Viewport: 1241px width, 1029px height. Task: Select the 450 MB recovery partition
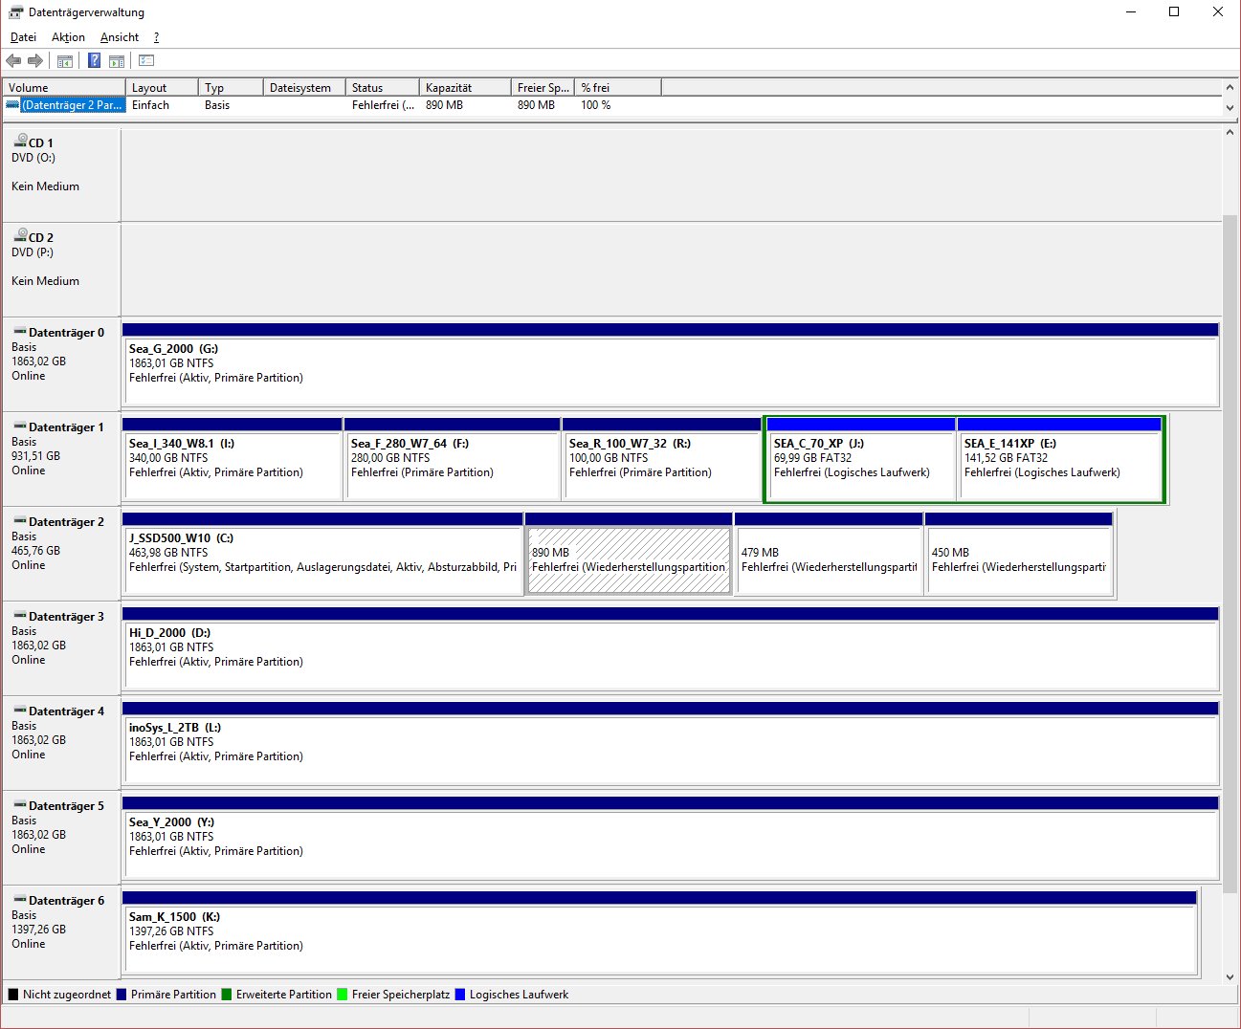(x=1019, y=554)
